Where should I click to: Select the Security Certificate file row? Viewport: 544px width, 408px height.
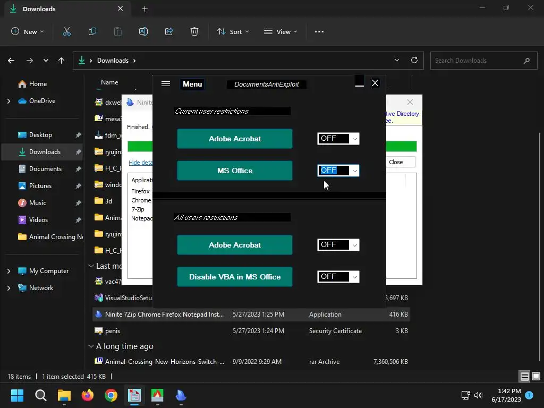(x=251, y=330)
